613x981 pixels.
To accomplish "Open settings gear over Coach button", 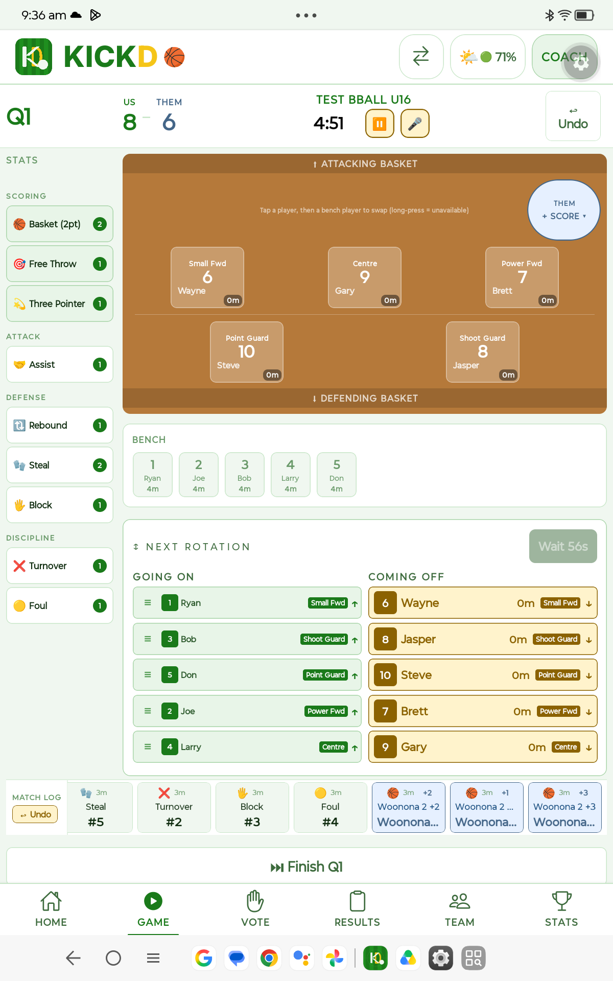I will 580,62.
